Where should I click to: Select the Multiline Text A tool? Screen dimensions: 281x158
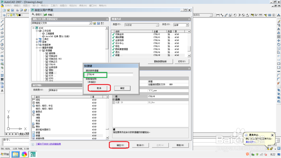click(2, 91)
